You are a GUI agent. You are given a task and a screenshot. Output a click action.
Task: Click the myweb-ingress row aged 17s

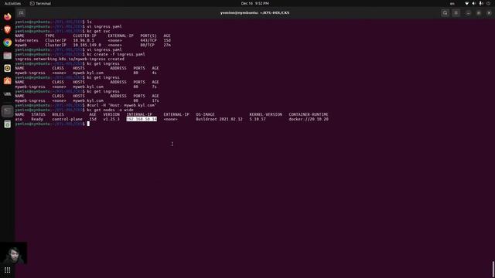[x=87, y=100]
